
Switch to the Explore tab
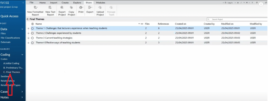point(77,3)
